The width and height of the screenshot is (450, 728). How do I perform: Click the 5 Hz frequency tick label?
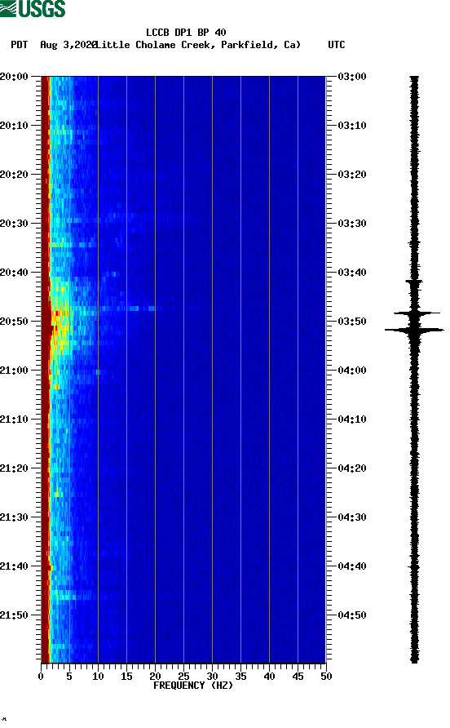point(69,677)
